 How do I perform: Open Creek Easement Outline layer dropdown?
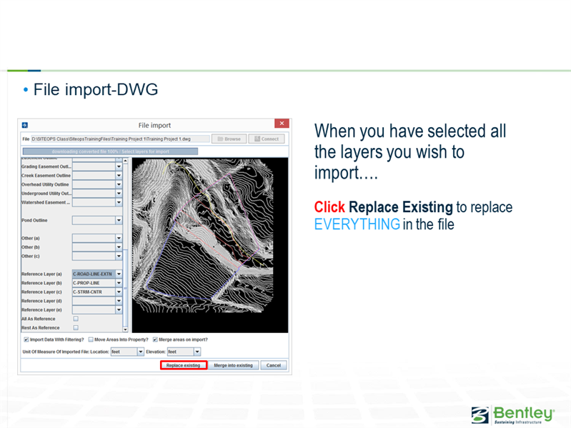tap(119, 176)
